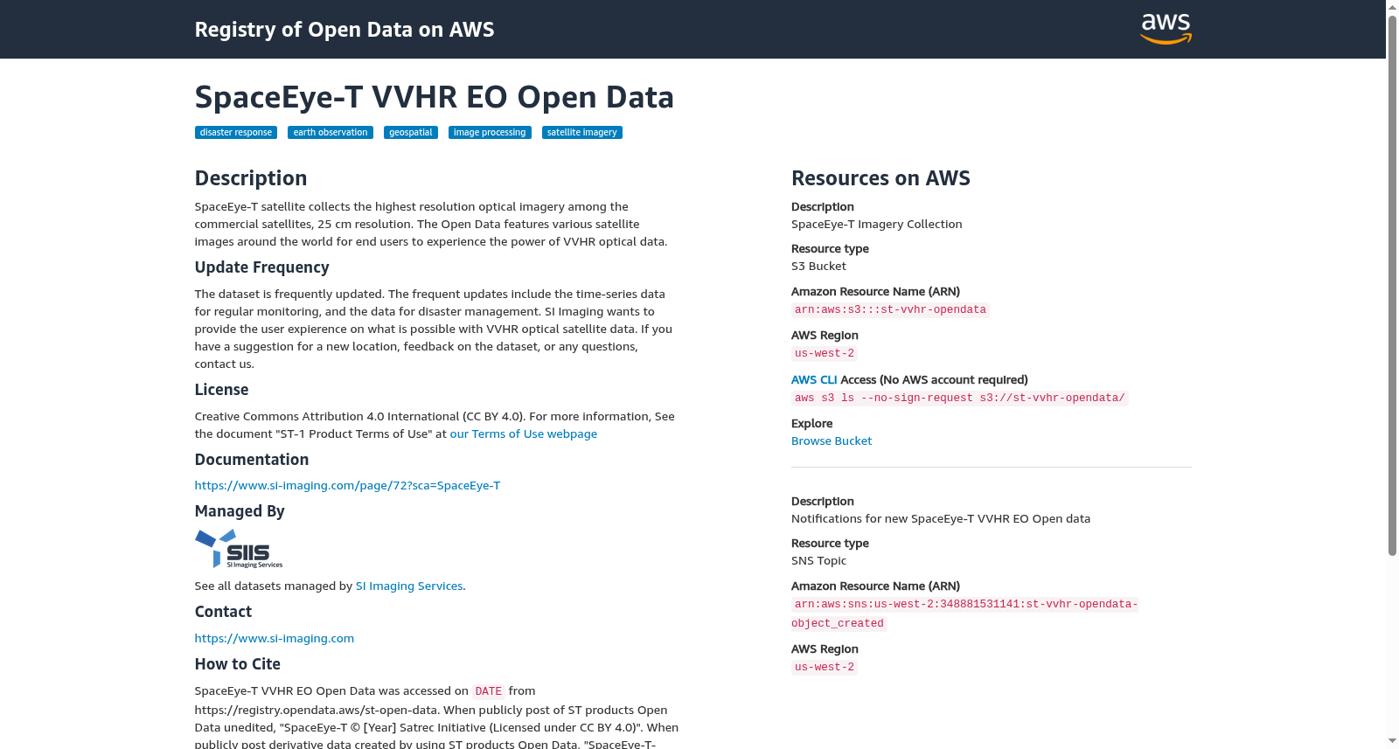This screenshot has height=749, width=1399.
Task: Click the vertical scrollbar thumb
Action: (1392, 285)
